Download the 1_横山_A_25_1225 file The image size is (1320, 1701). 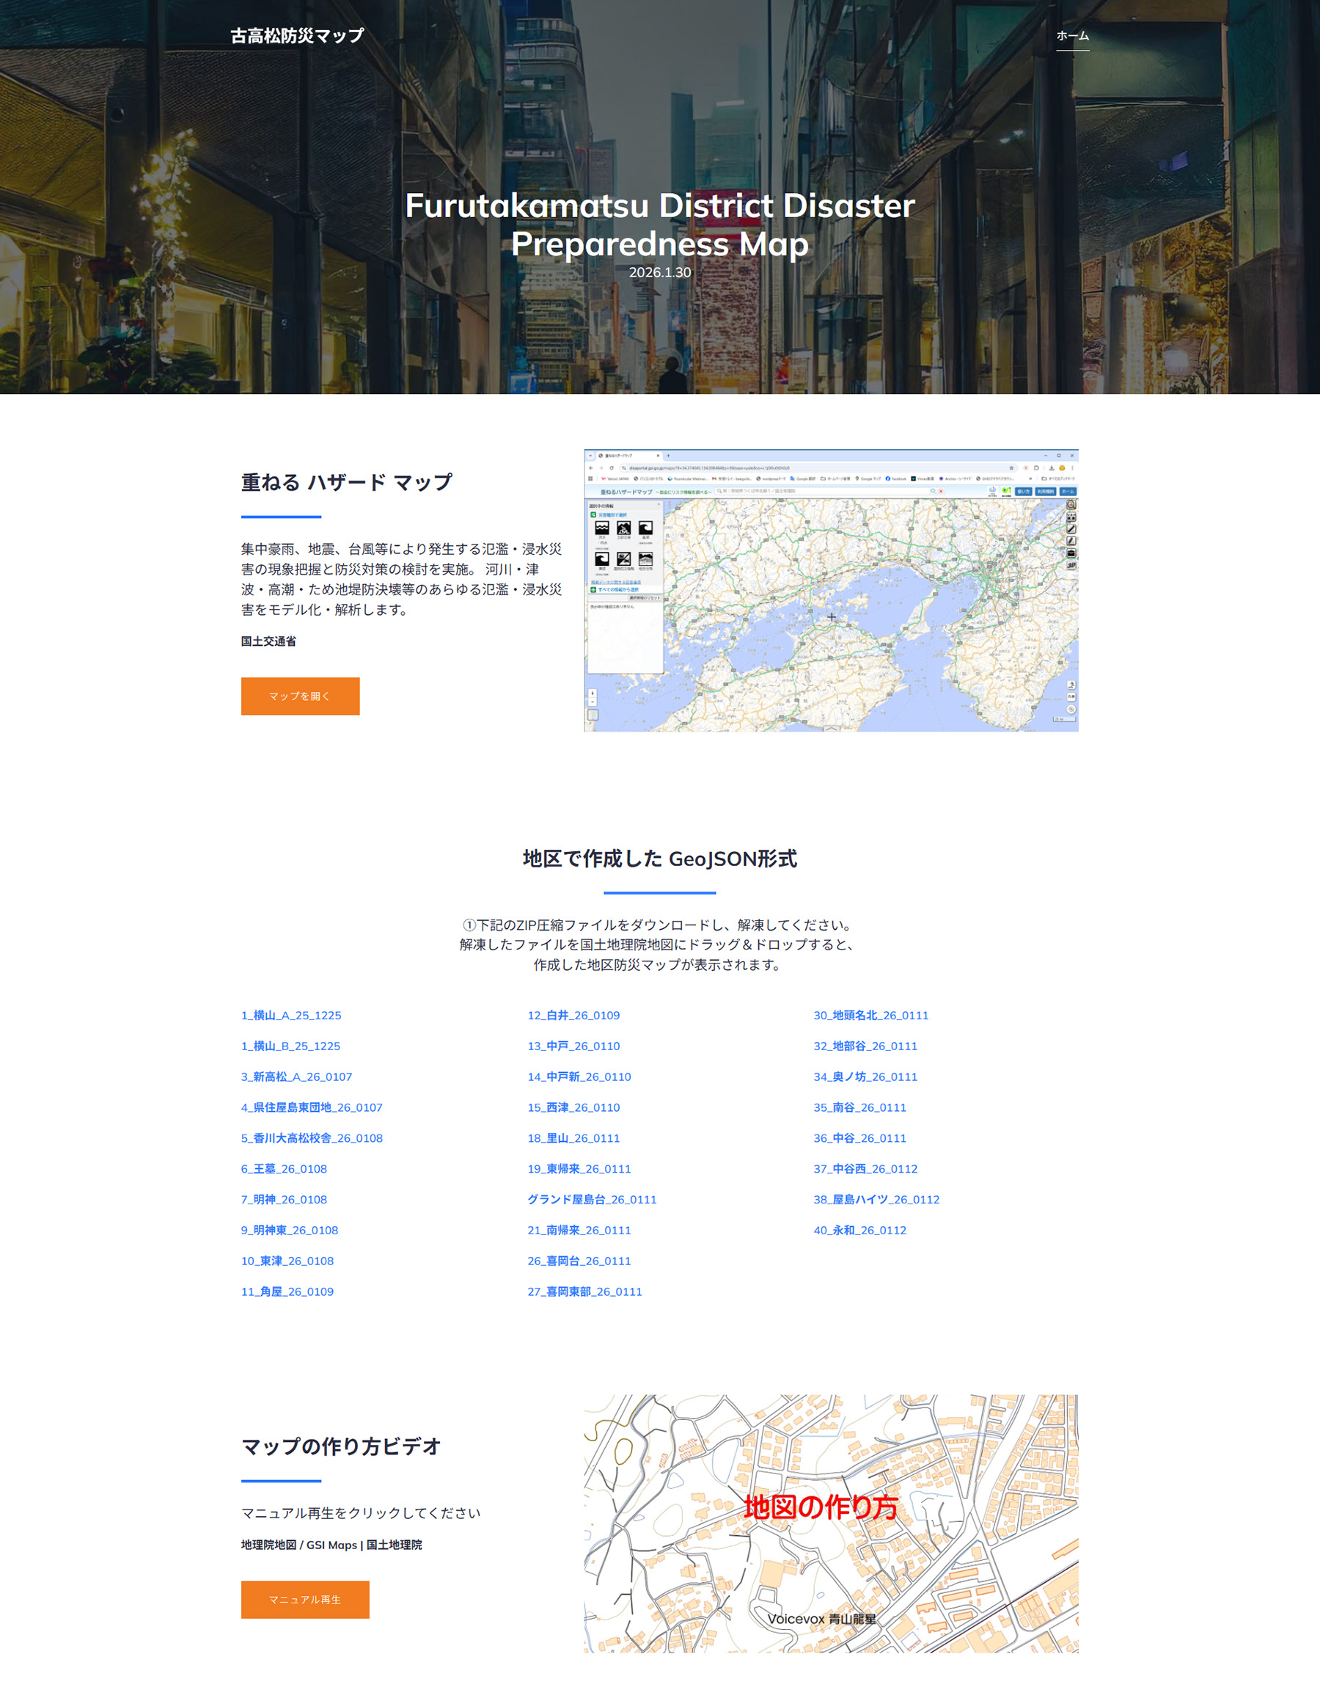click(x=290, y=1015)
